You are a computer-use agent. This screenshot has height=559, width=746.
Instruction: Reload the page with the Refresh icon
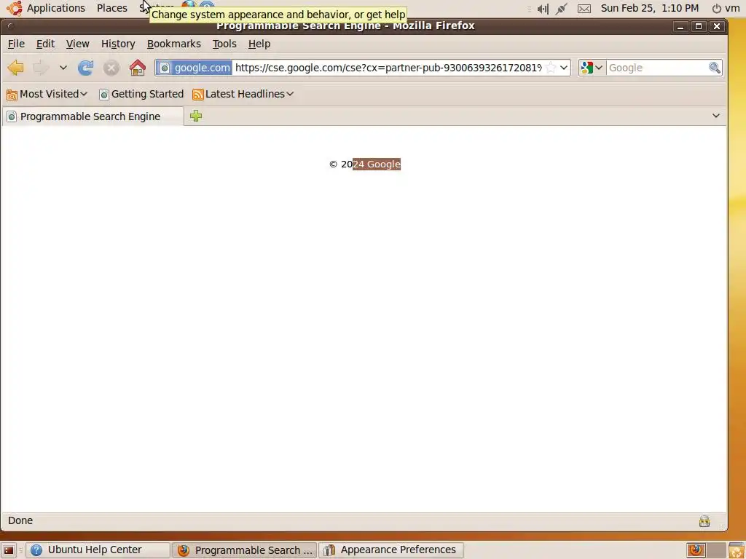point(86,68)
